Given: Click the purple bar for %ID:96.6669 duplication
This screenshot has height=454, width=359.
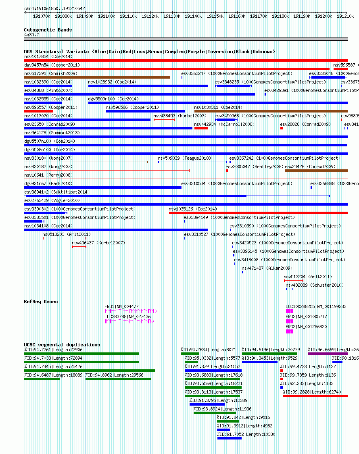Looking at the screenshot, I should (x=328, y=354).
